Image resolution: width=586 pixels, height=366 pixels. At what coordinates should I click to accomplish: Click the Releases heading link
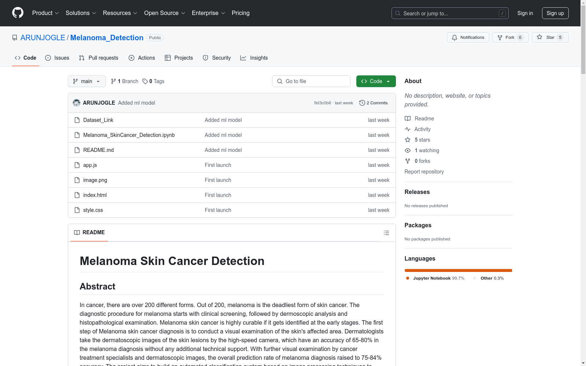(x=417, y=192)
